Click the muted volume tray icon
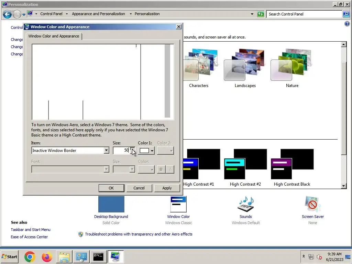The width and height of the screenshot is (352, 264). click(319, 256)
